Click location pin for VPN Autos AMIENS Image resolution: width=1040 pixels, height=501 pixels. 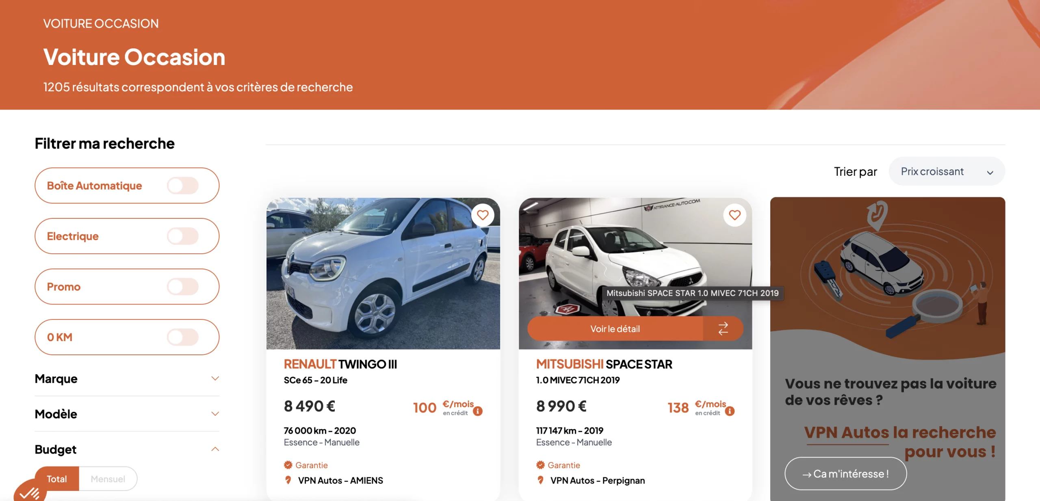pyautogui.click(x=288, y=480)
